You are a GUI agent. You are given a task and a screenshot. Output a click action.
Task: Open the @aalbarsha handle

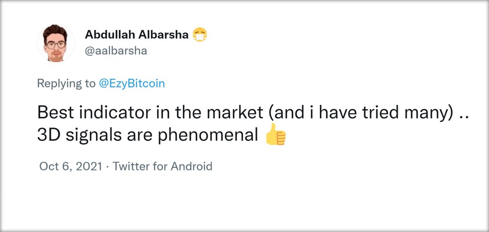coord(116,51)
